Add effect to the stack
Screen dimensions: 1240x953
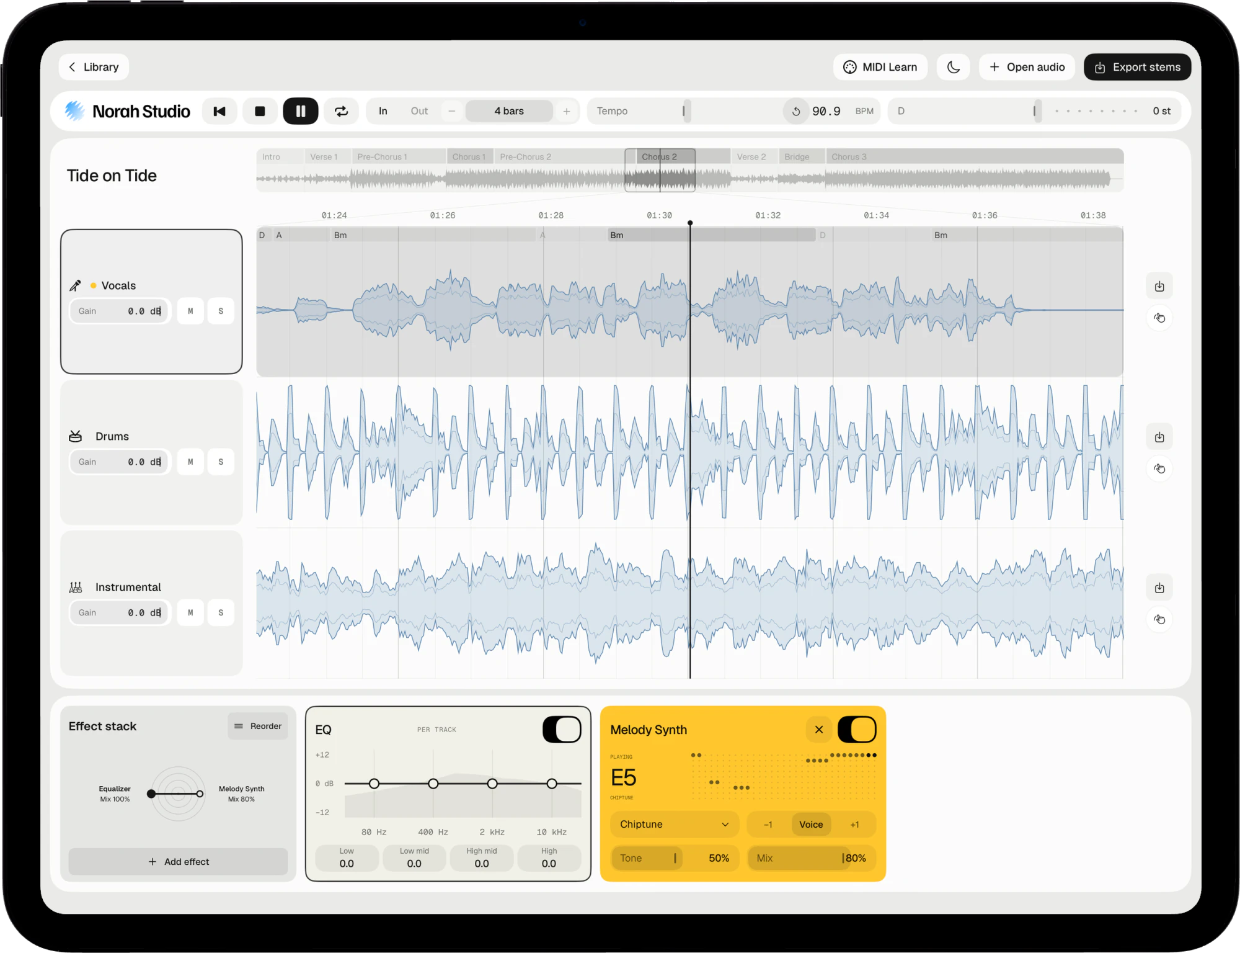point(178,861)
